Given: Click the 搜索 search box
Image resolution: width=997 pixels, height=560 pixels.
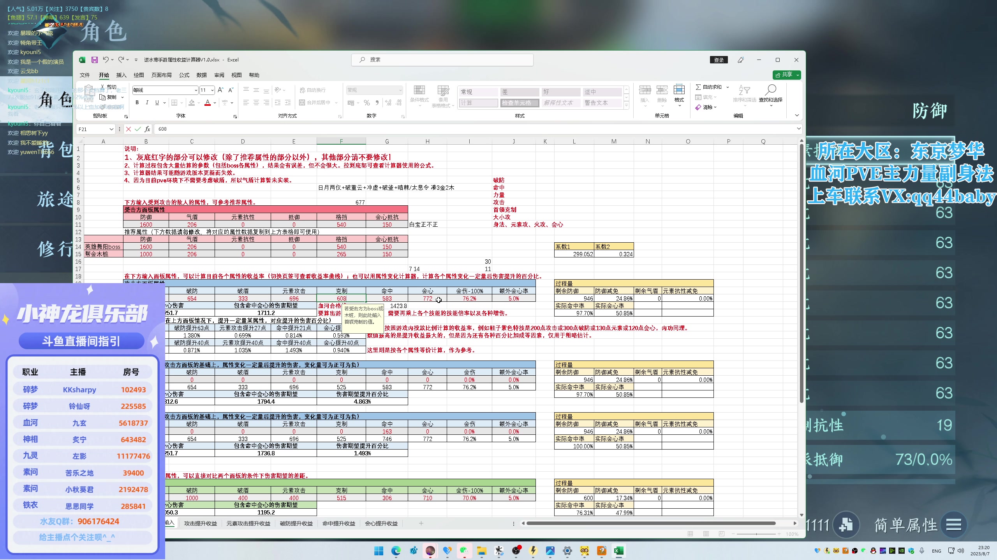Looking at the screenshot, I should (442, 59).
